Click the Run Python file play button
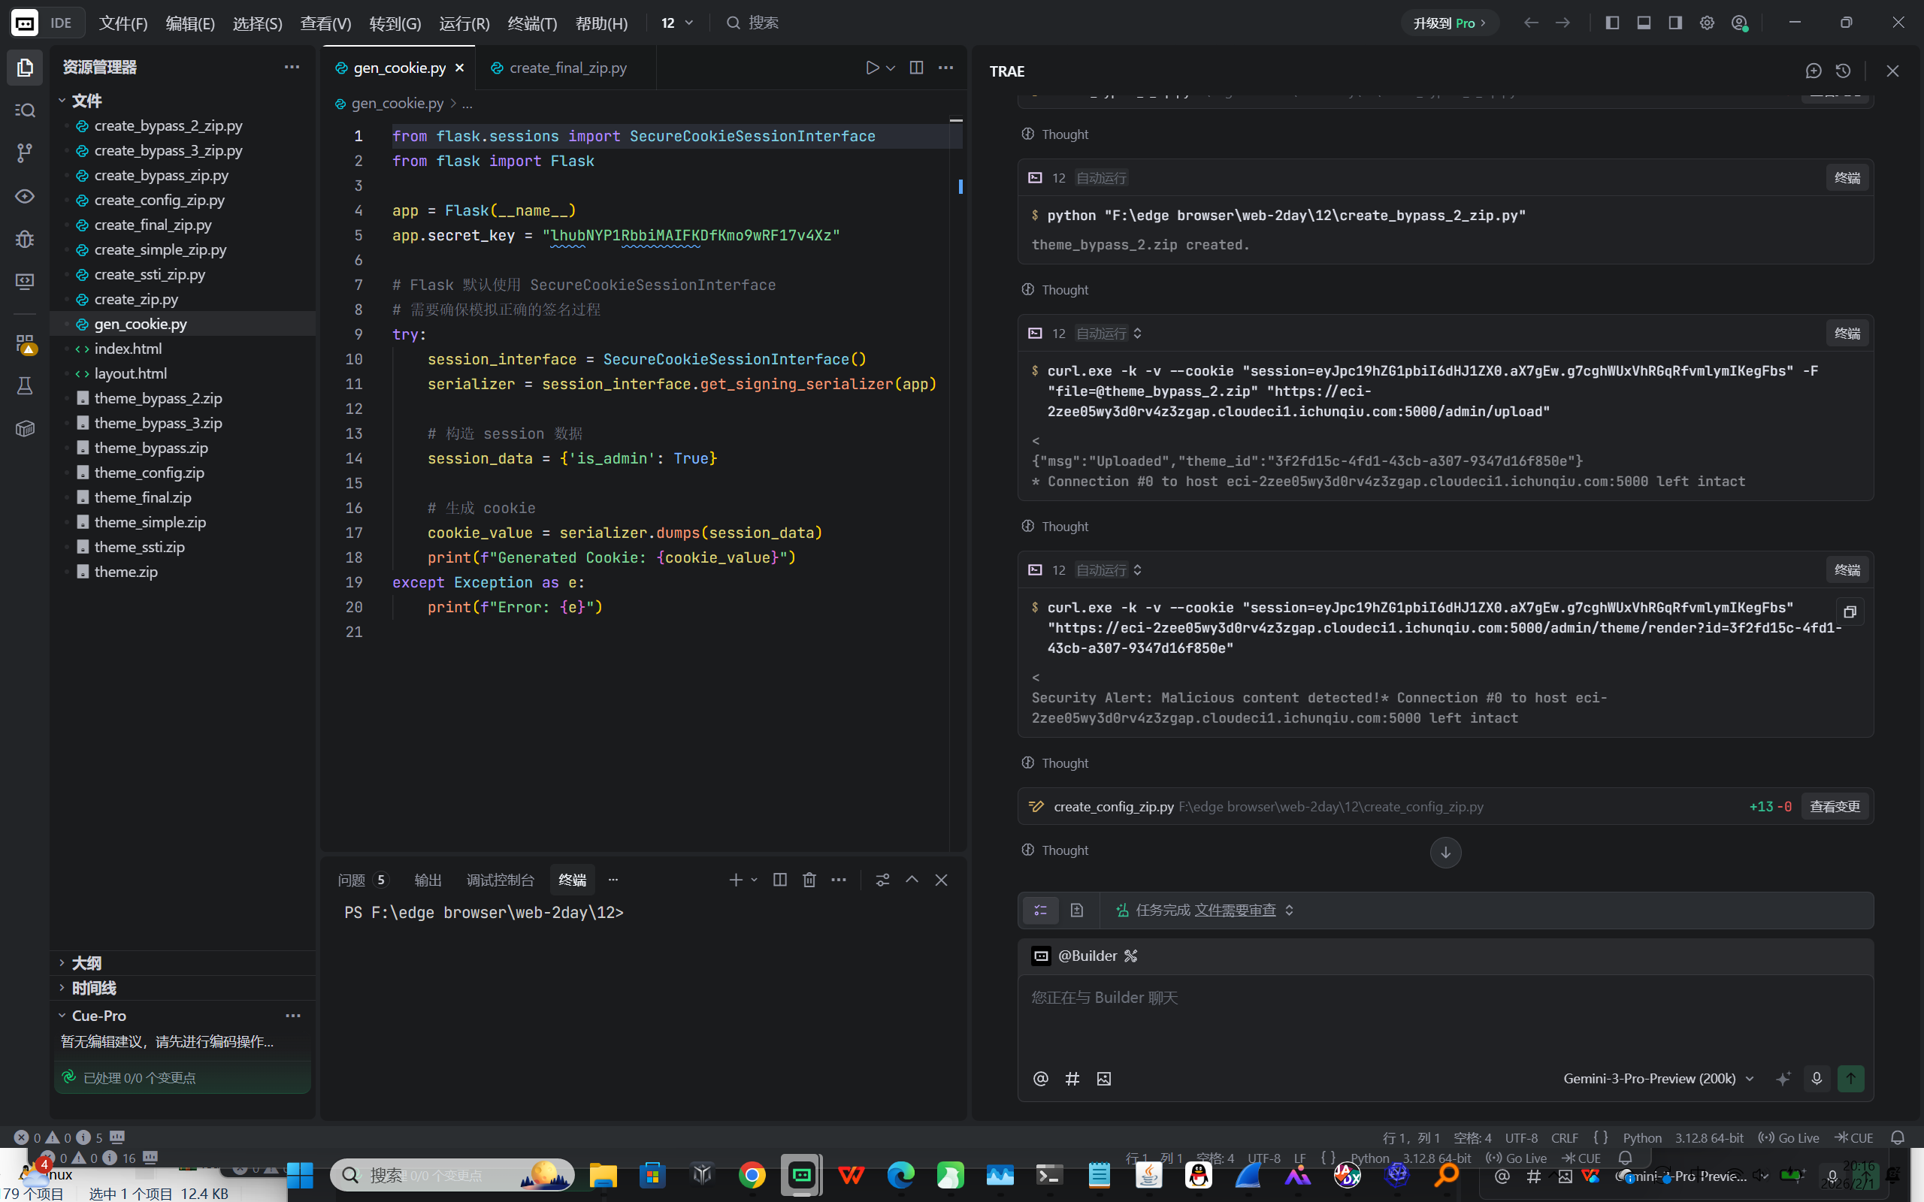1924x1202 pixels. 872,68
